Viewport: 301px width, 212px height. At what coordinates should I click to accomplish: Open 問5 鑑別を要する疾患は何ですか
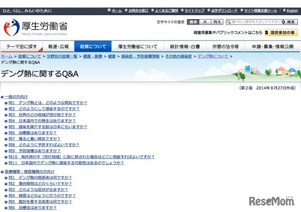pyautogui.click(x=40, y=202)
